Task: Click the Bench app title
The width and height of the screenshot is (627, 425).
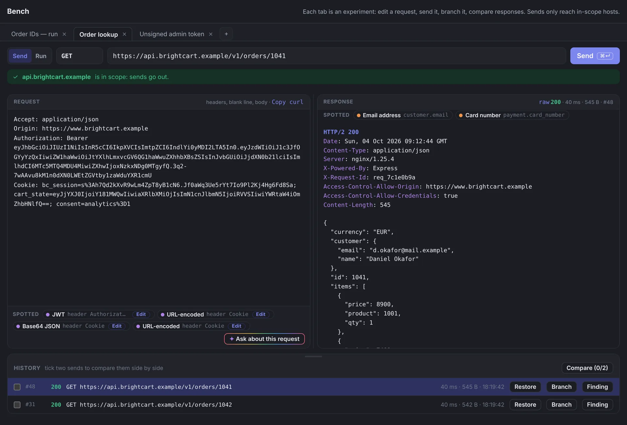Action: tap(18, 11)
